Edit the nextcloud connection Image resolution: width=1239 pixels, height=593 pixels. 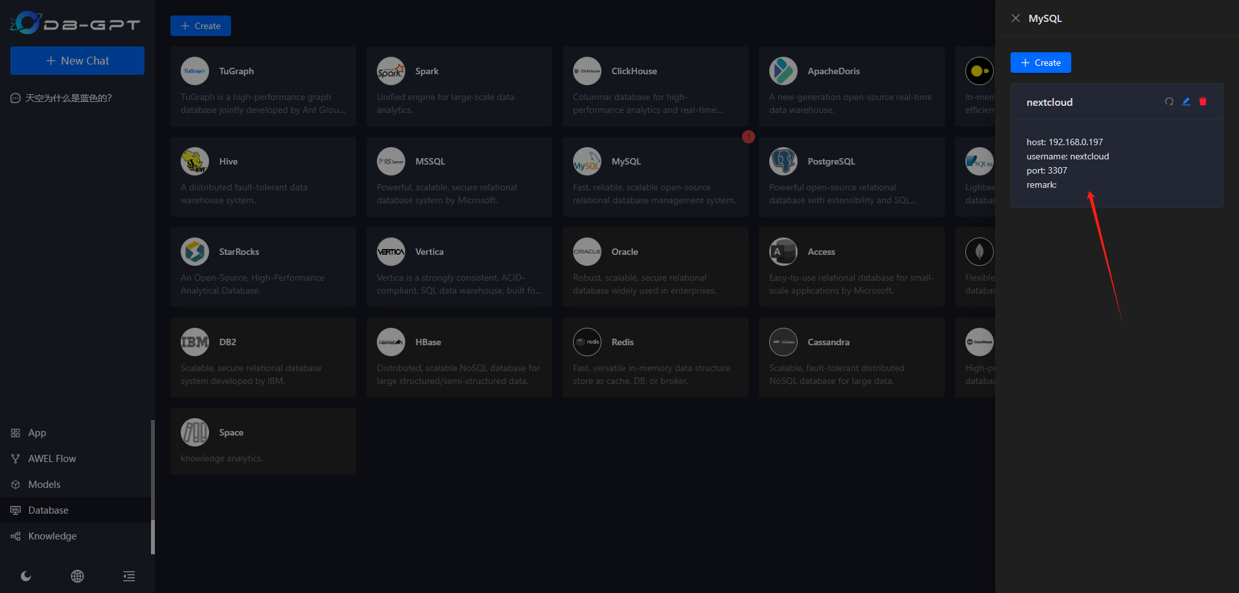coord(1186,101)
